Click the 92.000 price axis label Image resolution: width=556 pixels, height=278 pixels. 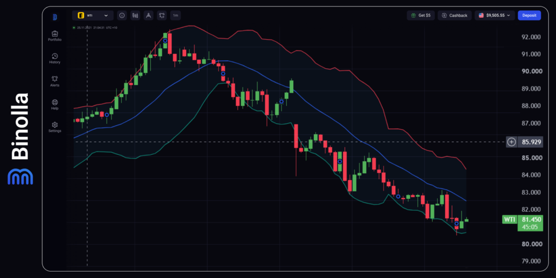532,37
